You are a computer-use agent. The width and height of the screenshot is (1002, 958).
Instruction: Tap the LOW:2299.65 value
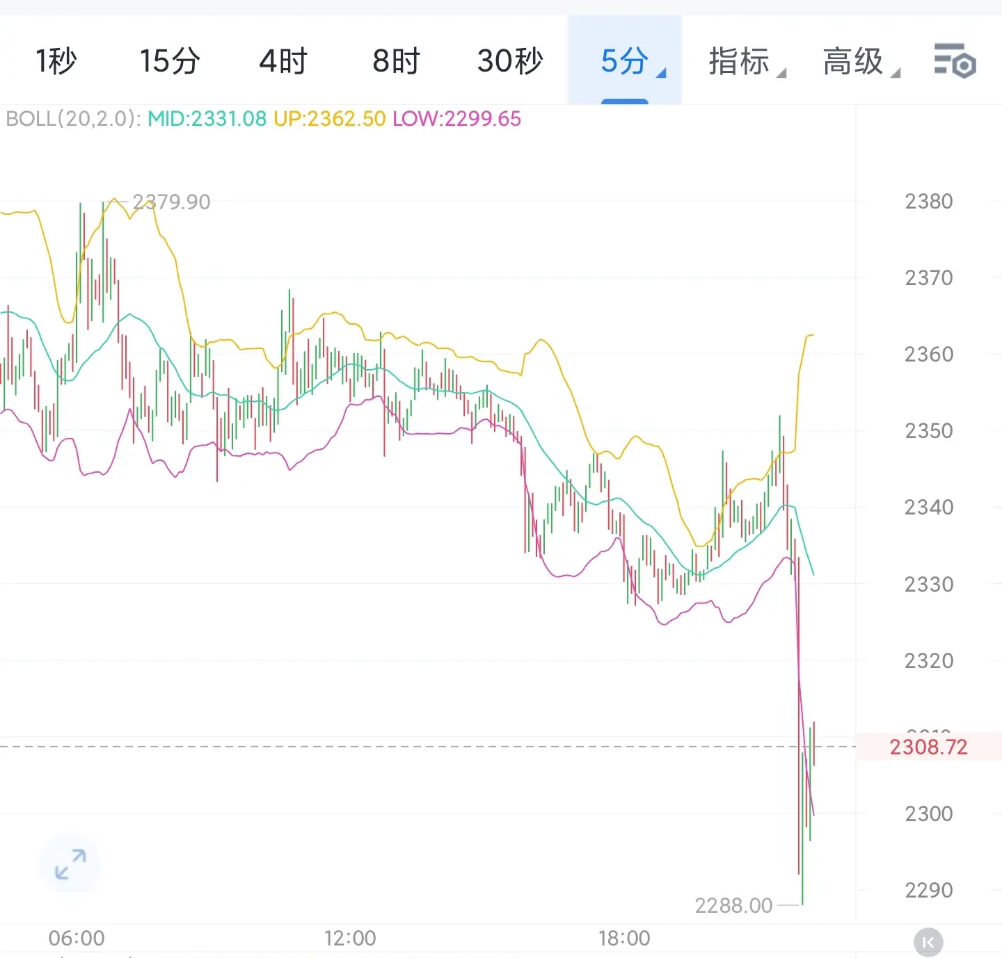coord(456,119)
